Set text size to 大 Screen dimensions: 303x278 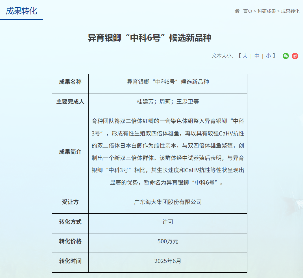coord(245,56)
